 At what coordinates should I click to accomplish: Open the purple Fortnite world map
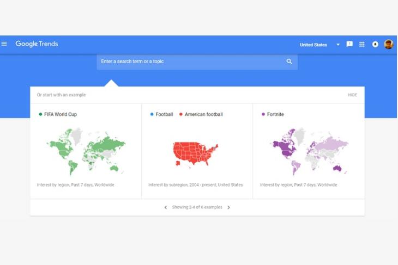click(x=309, y=151)
